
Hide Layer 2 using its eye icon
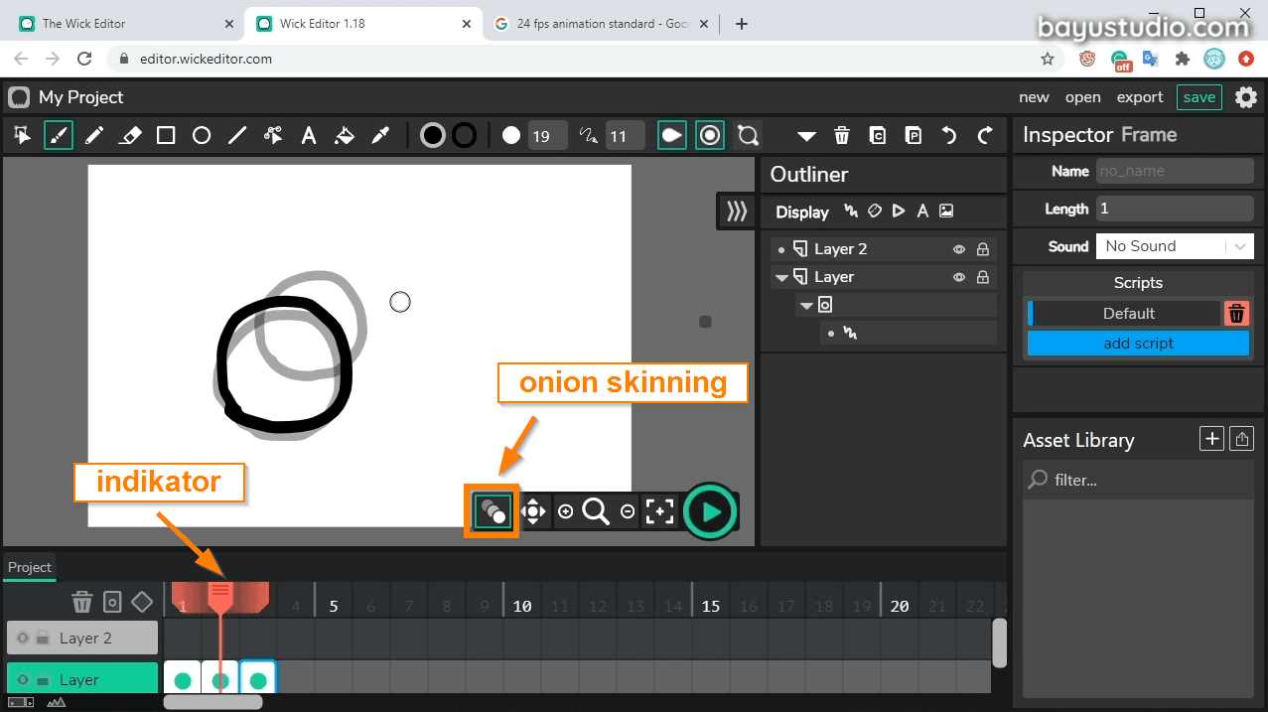coord(959,248)
